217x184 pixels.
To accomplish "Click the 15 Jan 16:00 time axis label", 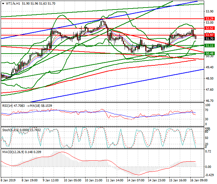I will [178, 180].
